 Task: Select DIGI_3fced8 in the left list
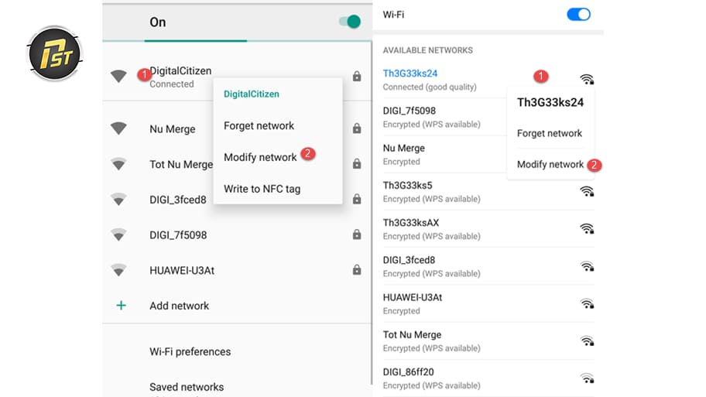(178, 200)
